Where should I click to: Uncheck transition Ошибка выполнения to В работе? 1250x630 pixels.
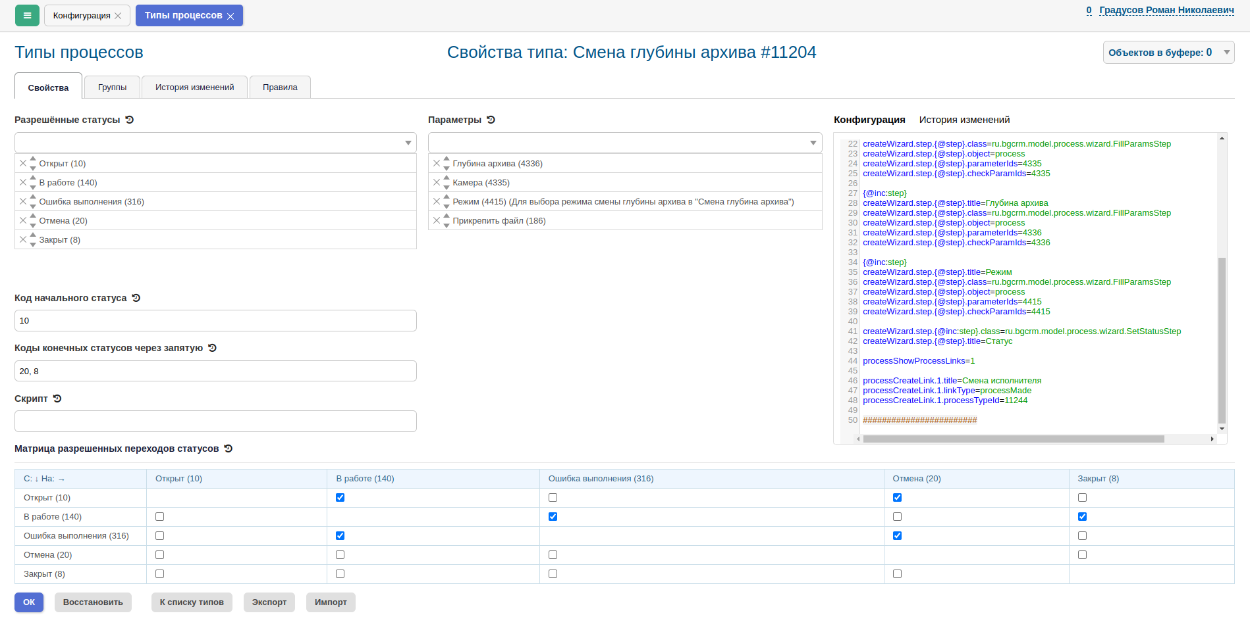click(x=340, y=536)
